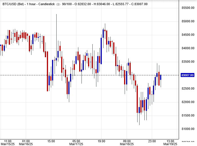Screen dimensions: 197x146
Task: Click the 82000.00 price axis label
Action: (x=188, y=102)
